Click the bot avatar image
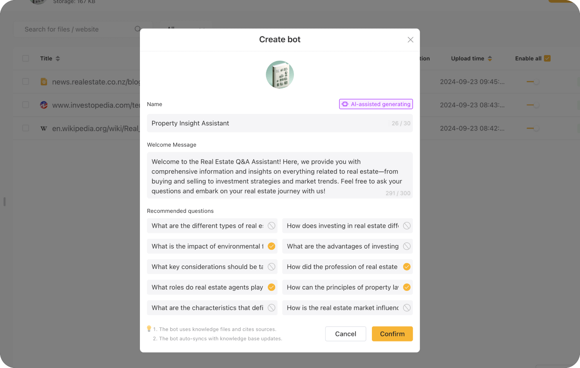 coord(280,74)
